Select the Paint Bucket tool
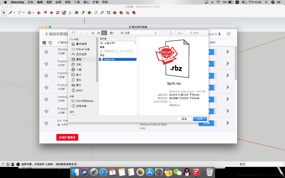 (77, 13)
